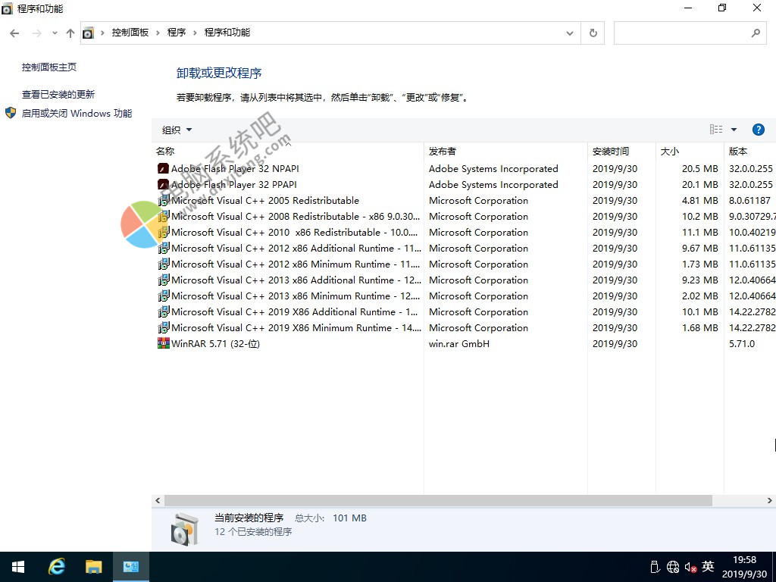Click the 控制面板 breadcrumb item
This screenshot has height=582, width=776.
pos(130,33)
